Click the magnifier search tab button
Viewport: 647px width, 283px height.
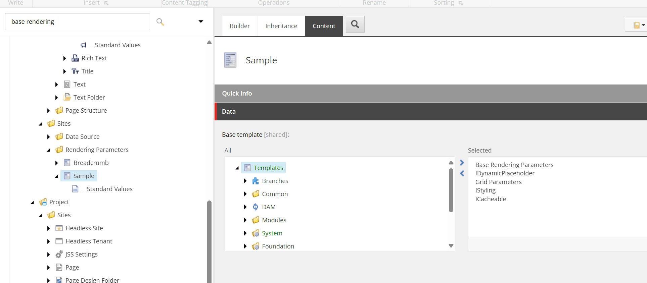[355, 24]
